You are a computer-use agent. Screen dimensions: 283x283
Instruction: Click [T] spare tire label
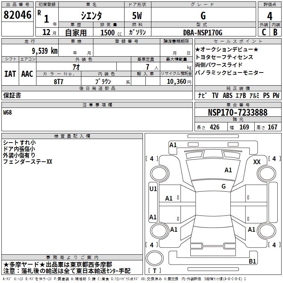click(155, 271)
